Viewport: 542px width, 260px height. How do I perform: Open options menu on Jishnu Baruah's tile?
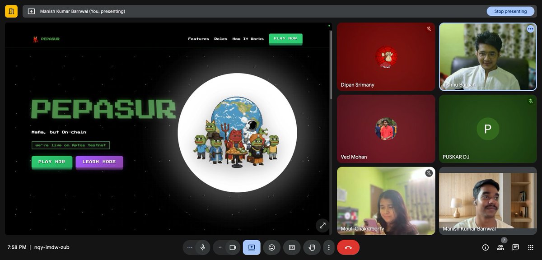coord(530,29)
